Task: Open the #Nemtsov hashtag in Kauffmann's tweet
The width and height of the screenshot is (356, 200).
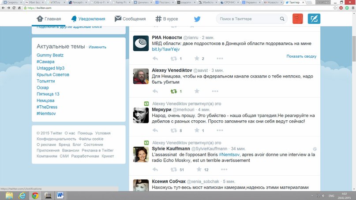Action: 229,155
